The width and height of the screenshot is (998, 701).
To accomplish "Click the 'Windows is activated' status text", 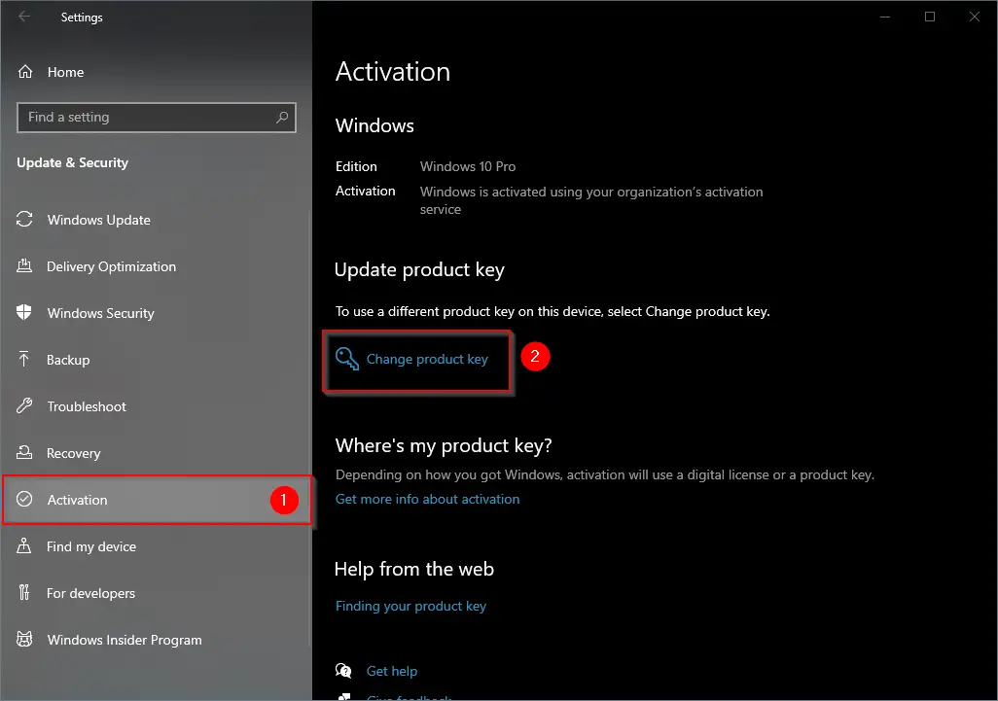I will tap(591, 200).
